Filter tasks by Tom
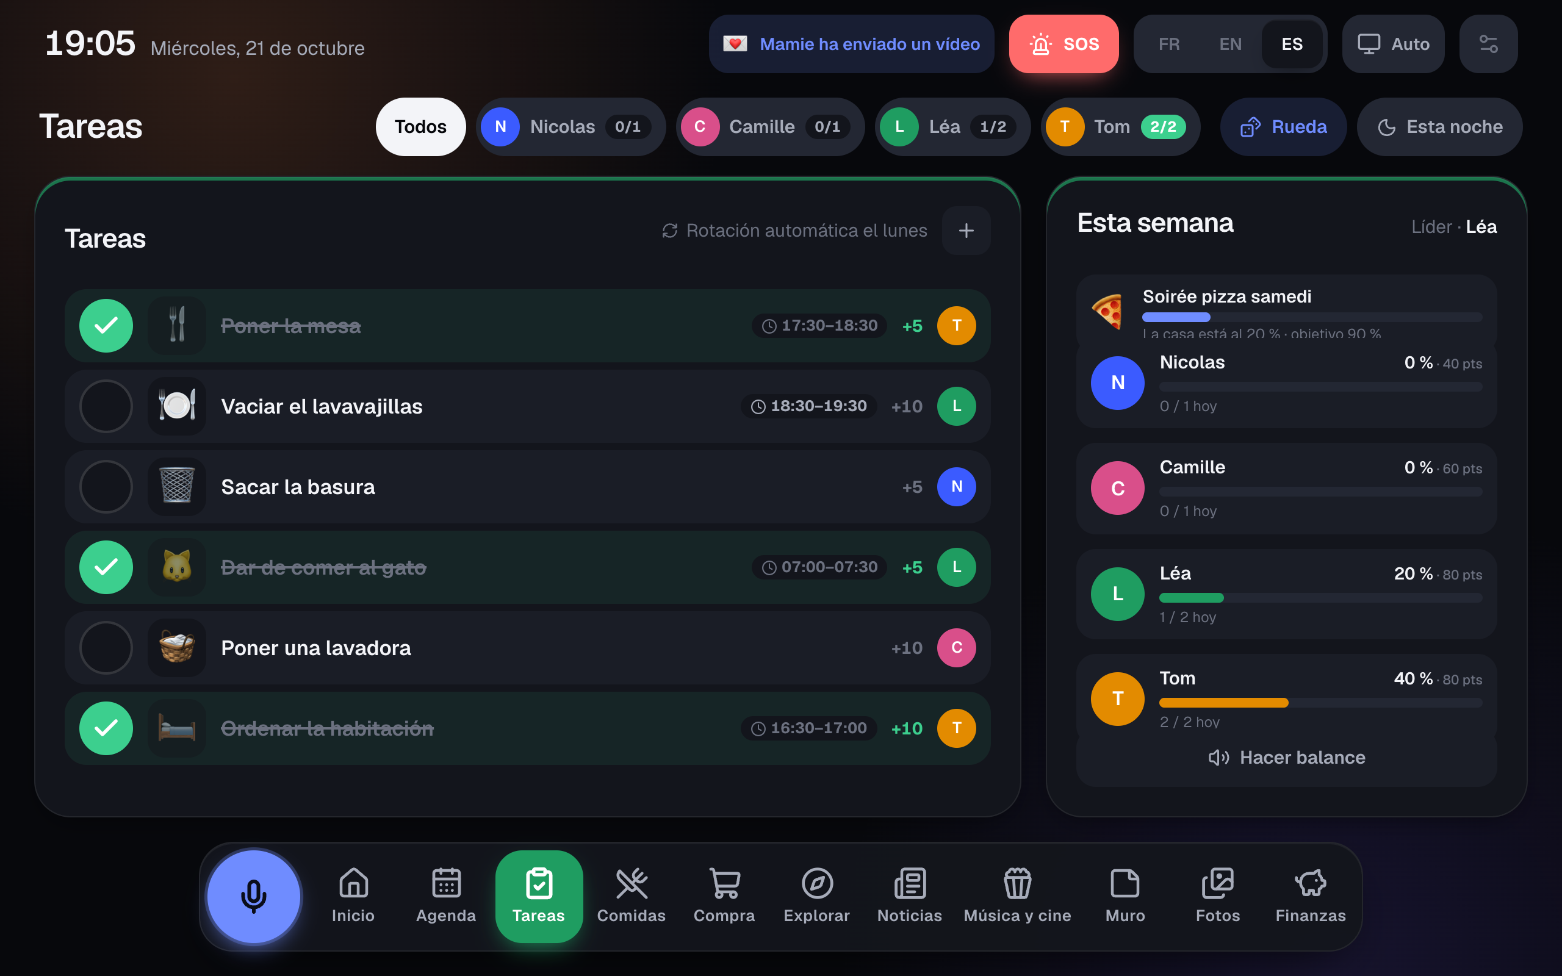 pyautogui.click(x=1120, y=126)
